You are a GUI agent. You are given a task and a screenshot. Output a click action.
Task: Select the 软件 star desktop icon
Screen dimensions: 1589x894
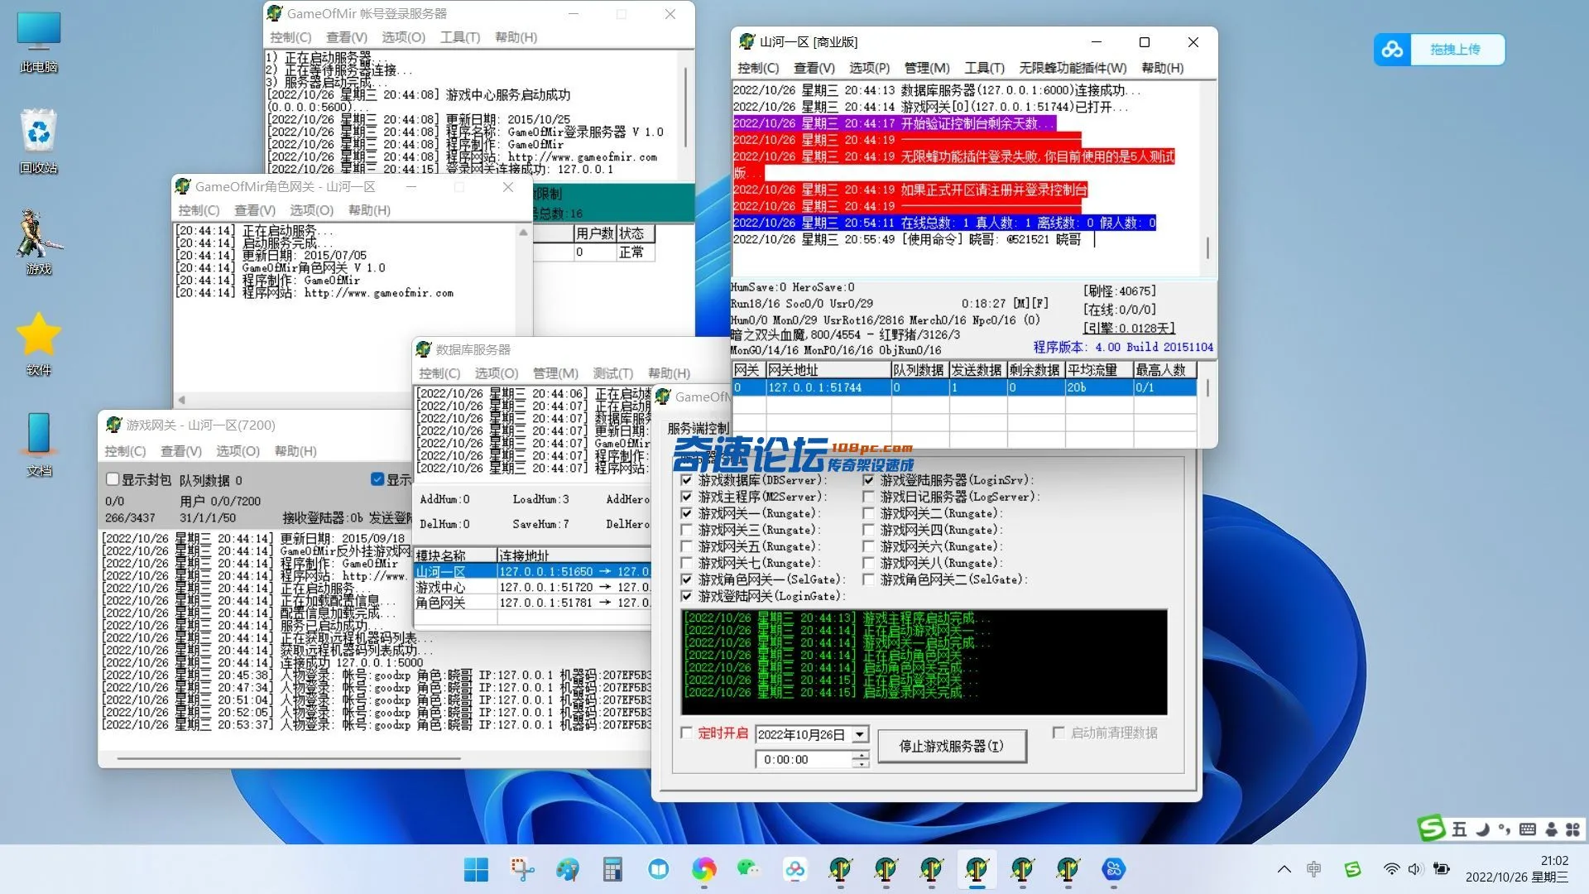(x=39, y=344)
